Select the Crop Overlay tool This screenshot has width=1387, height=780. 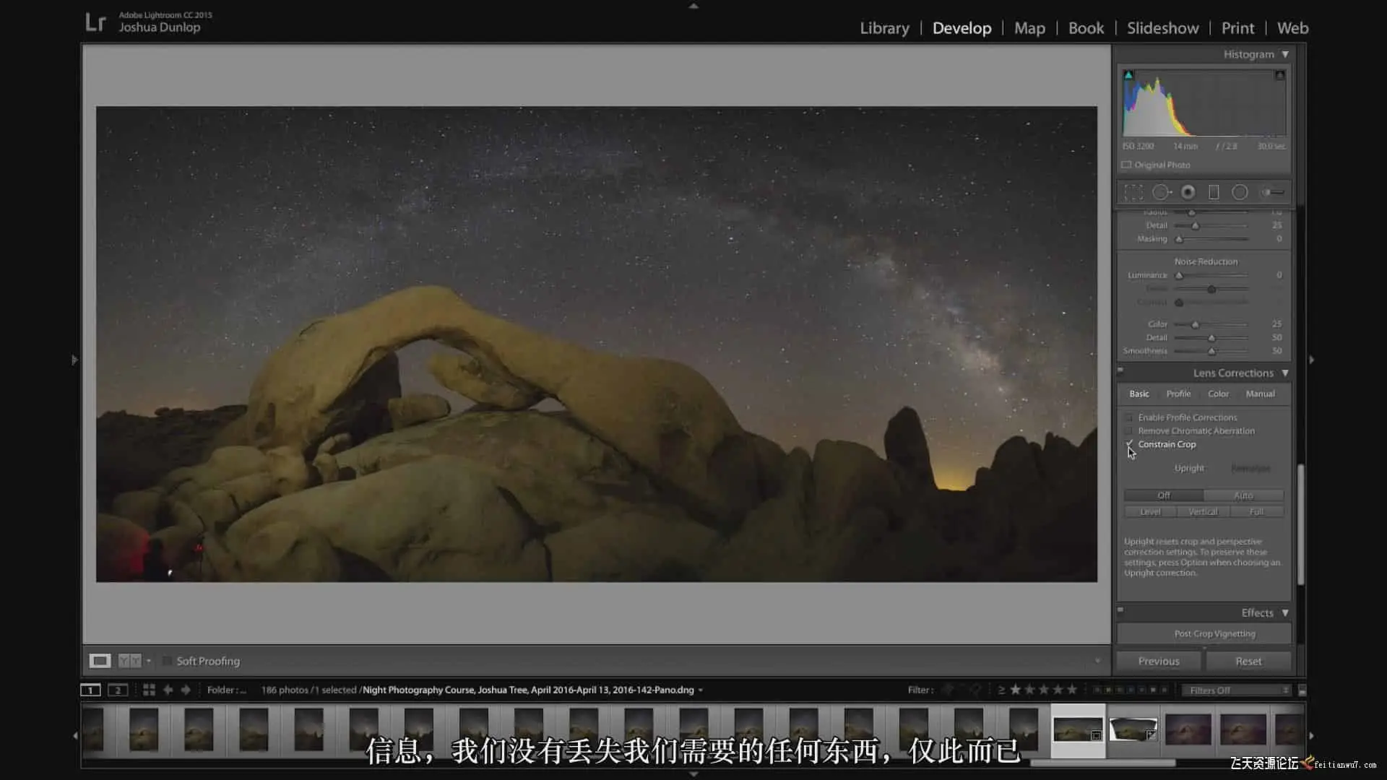(x=1133, y=192)
